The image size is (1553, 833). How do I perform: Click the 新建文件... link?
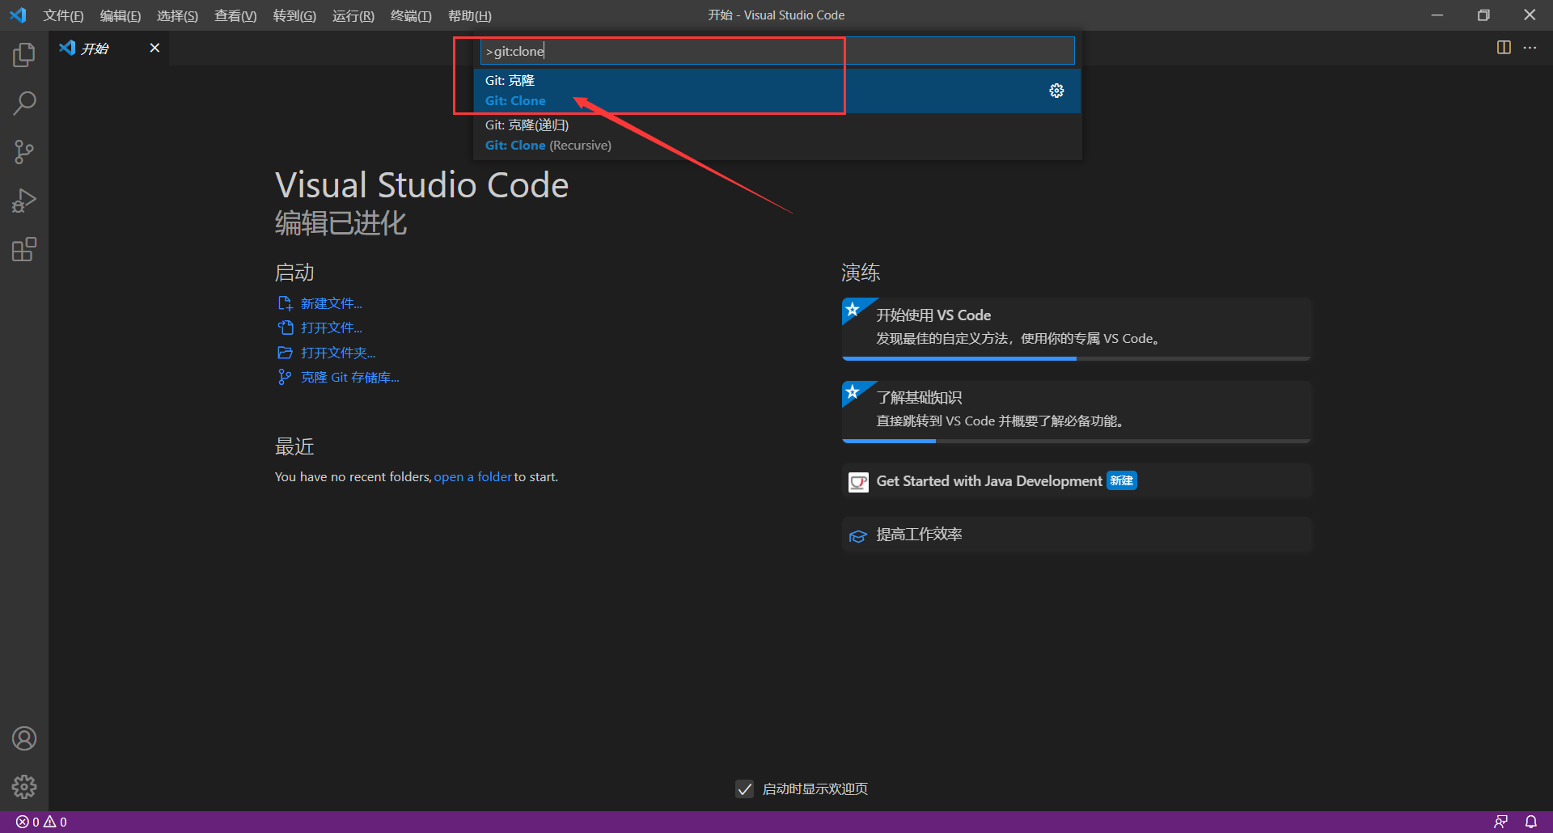[332, 303]
